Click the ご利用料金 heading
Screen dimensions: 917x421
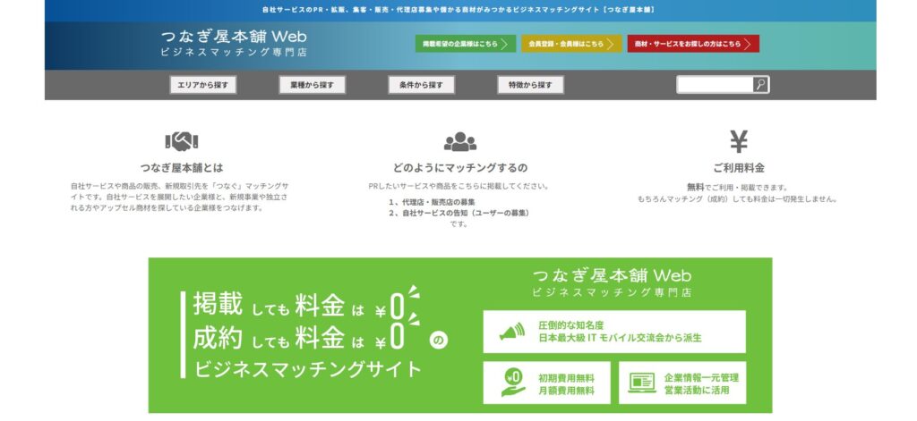tap(739, 167)
